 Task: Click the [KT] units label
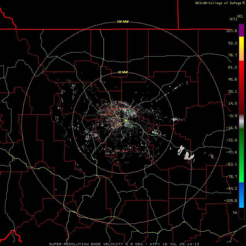point(233,19)
